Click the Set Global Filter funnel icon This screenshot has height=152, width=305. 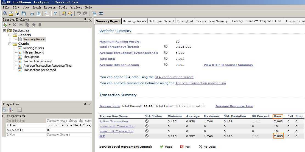55,13
